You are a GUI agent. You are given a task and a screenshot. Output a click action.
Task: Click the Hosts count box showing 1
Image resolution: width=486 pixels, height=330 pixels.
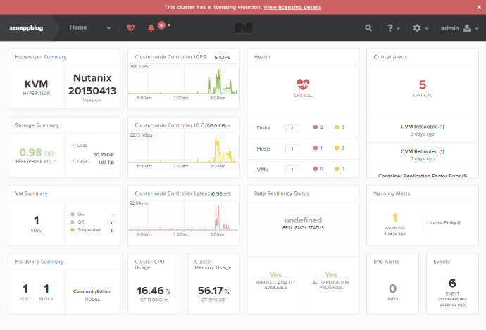tap(292, 148)
